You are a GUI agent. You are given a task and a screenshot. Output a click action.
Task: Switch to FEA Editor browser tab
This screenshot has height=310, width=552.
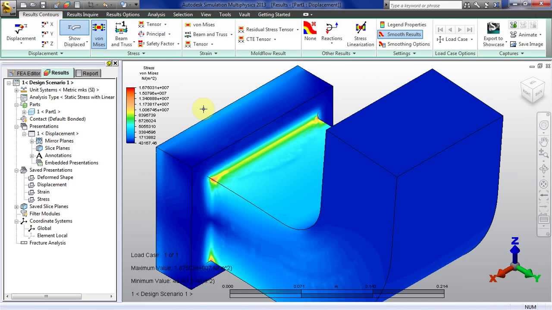click(25, 73)
